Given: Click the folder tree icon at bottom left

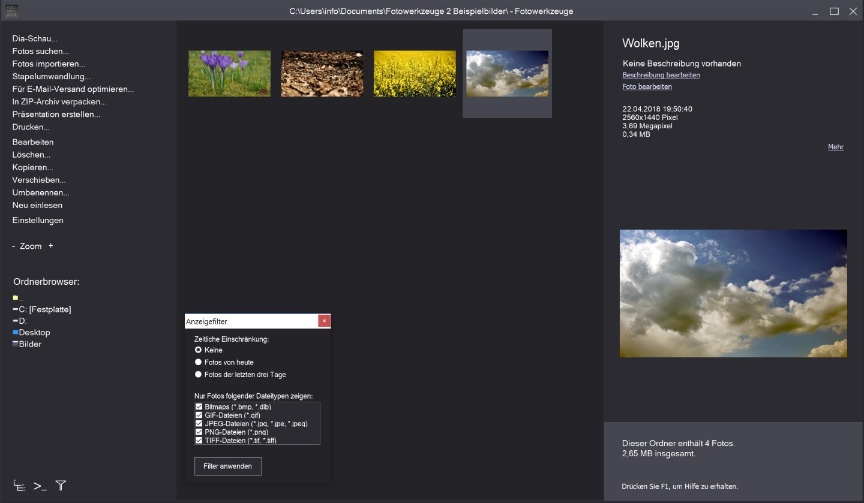Looking at the screenshot, I should coord(19,486).
